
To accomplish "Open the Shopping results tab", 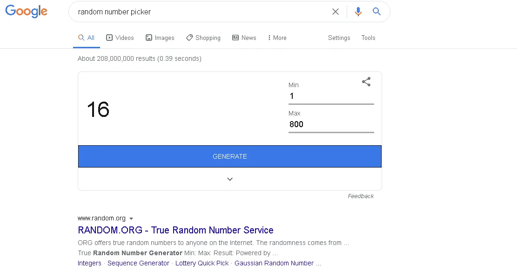I will point(203,38).
